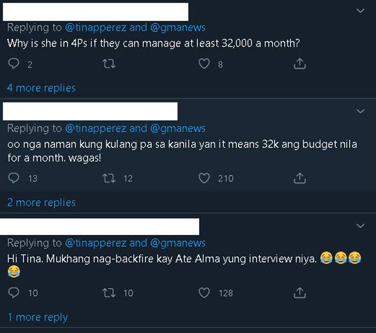Retweet the "32,000 a month" tweet
Screen dimensions: 376x333
click(109, 64)
